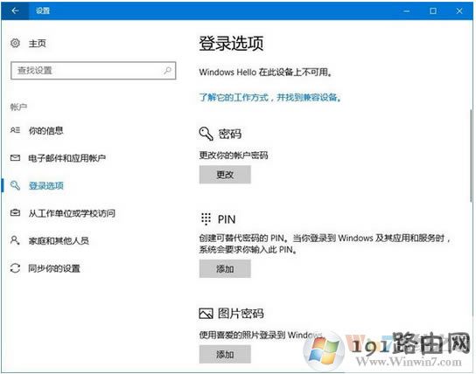476x374 pixels.
Task: Select the 你的信息 person-card icon
Action: (15, 130)
